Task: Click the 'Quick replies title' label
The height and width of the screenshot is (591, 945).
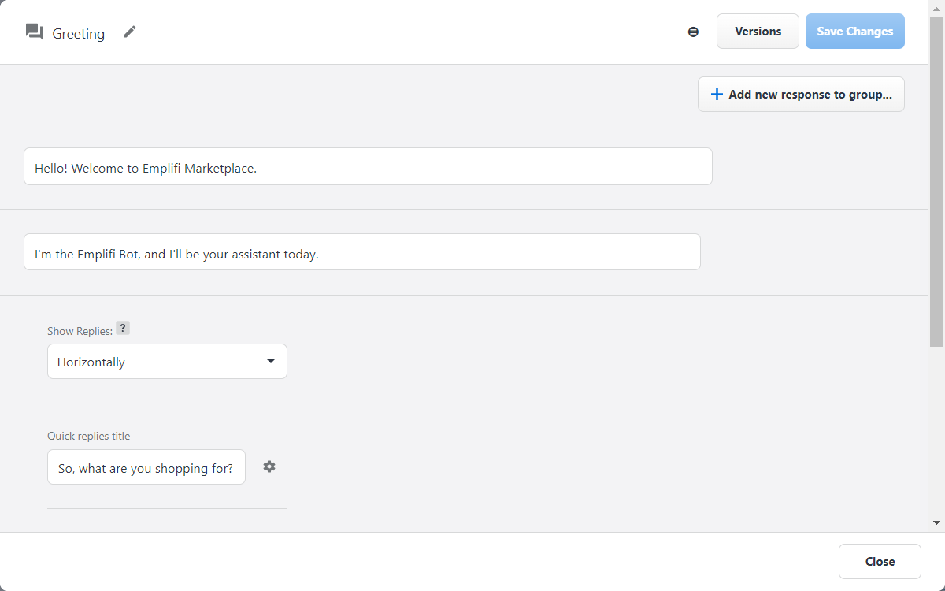Action: pos(89,436)
